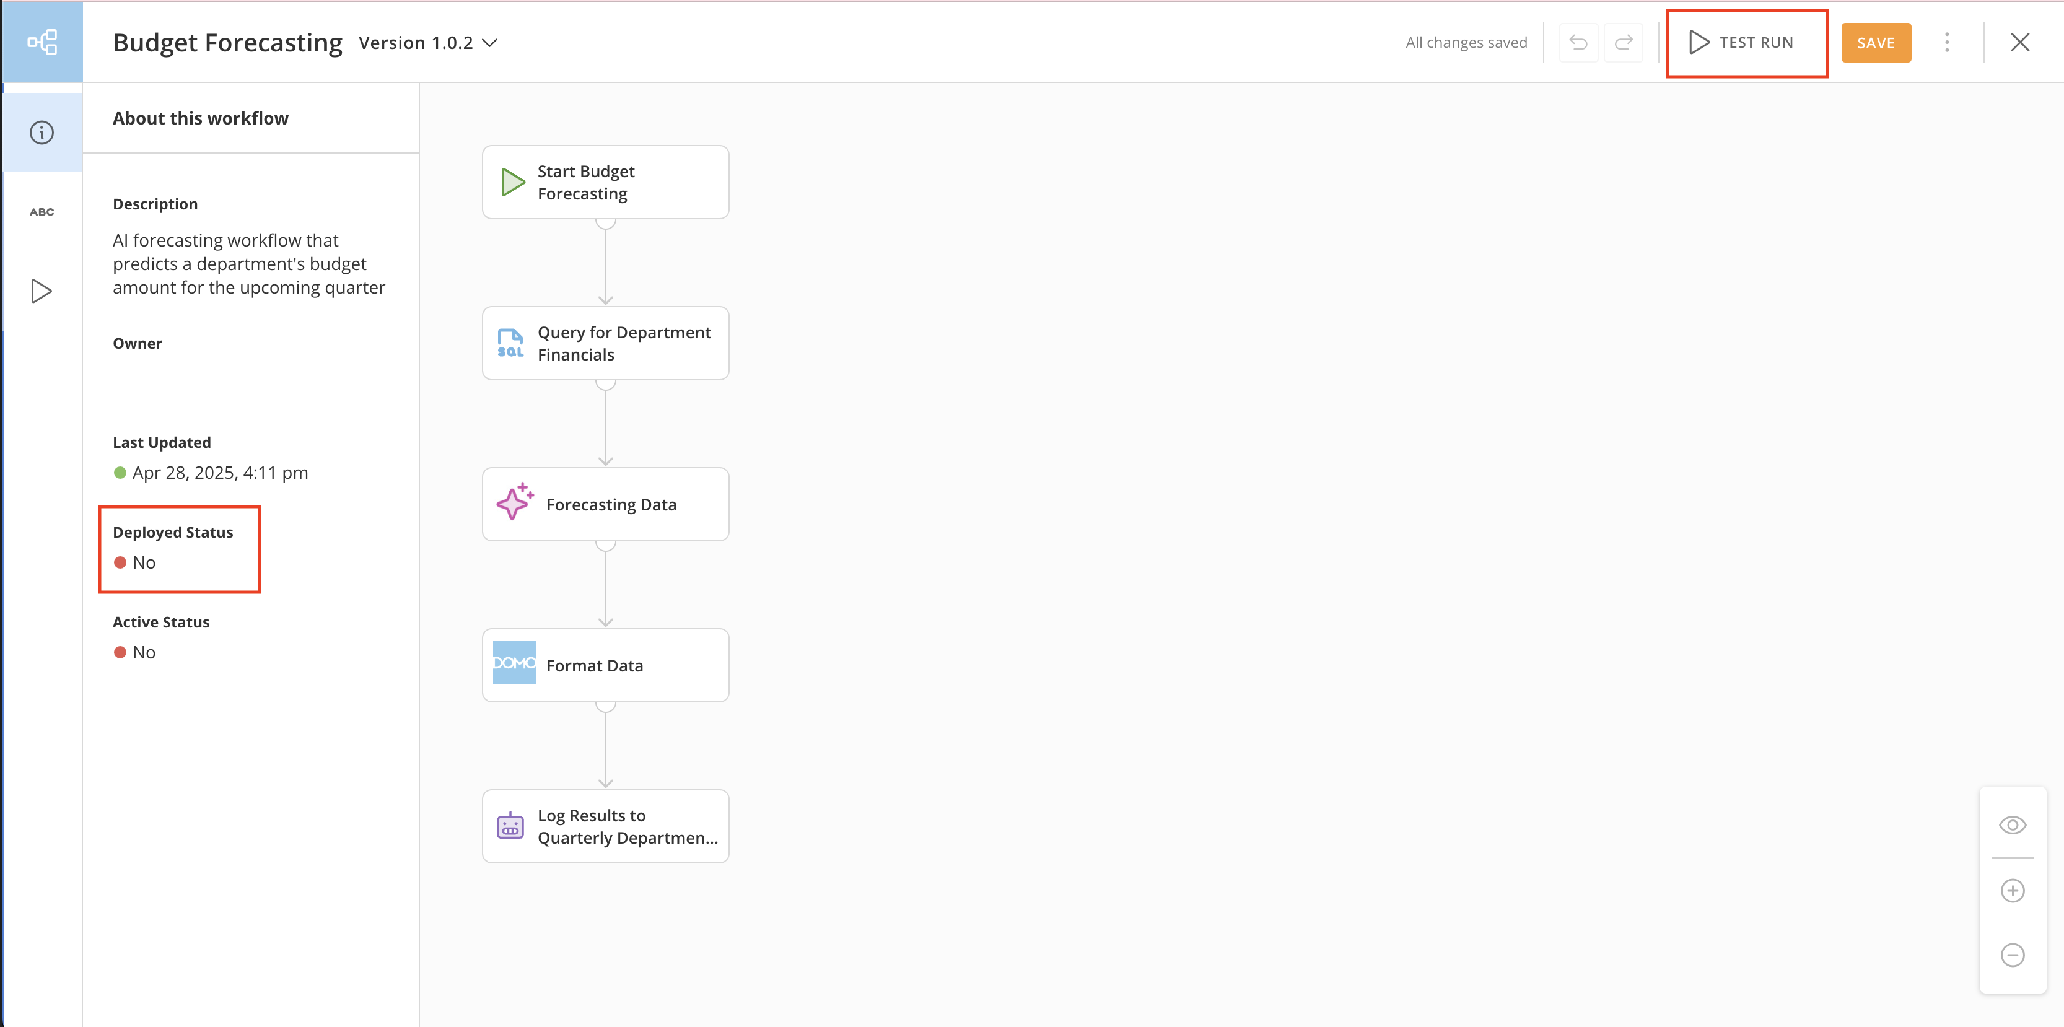Open the three-dot more options menu
Screen dimensions: 2064x1027
1946,43
